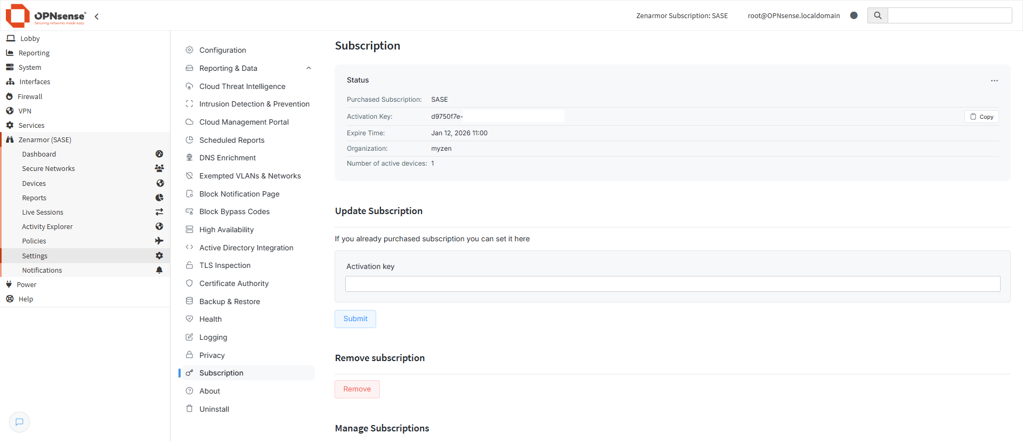
Task: Collapse the sidebar with the chevron arrow
Action: point(96,17)
